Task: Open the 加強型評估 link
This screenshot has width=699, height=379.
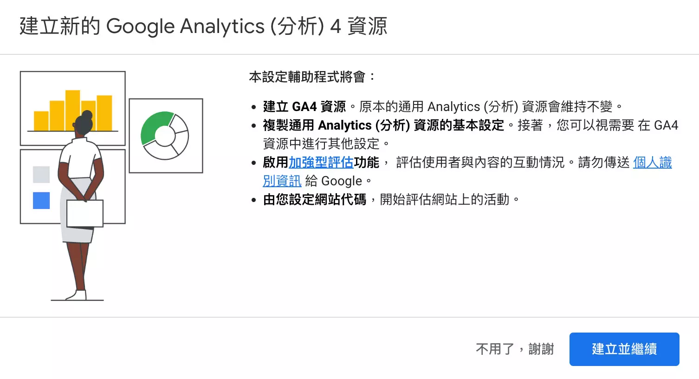Action: point(321,163)
